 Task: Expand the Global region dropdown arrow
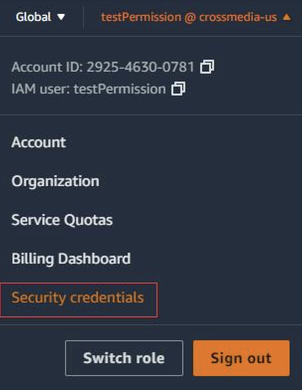pos(61,17)
